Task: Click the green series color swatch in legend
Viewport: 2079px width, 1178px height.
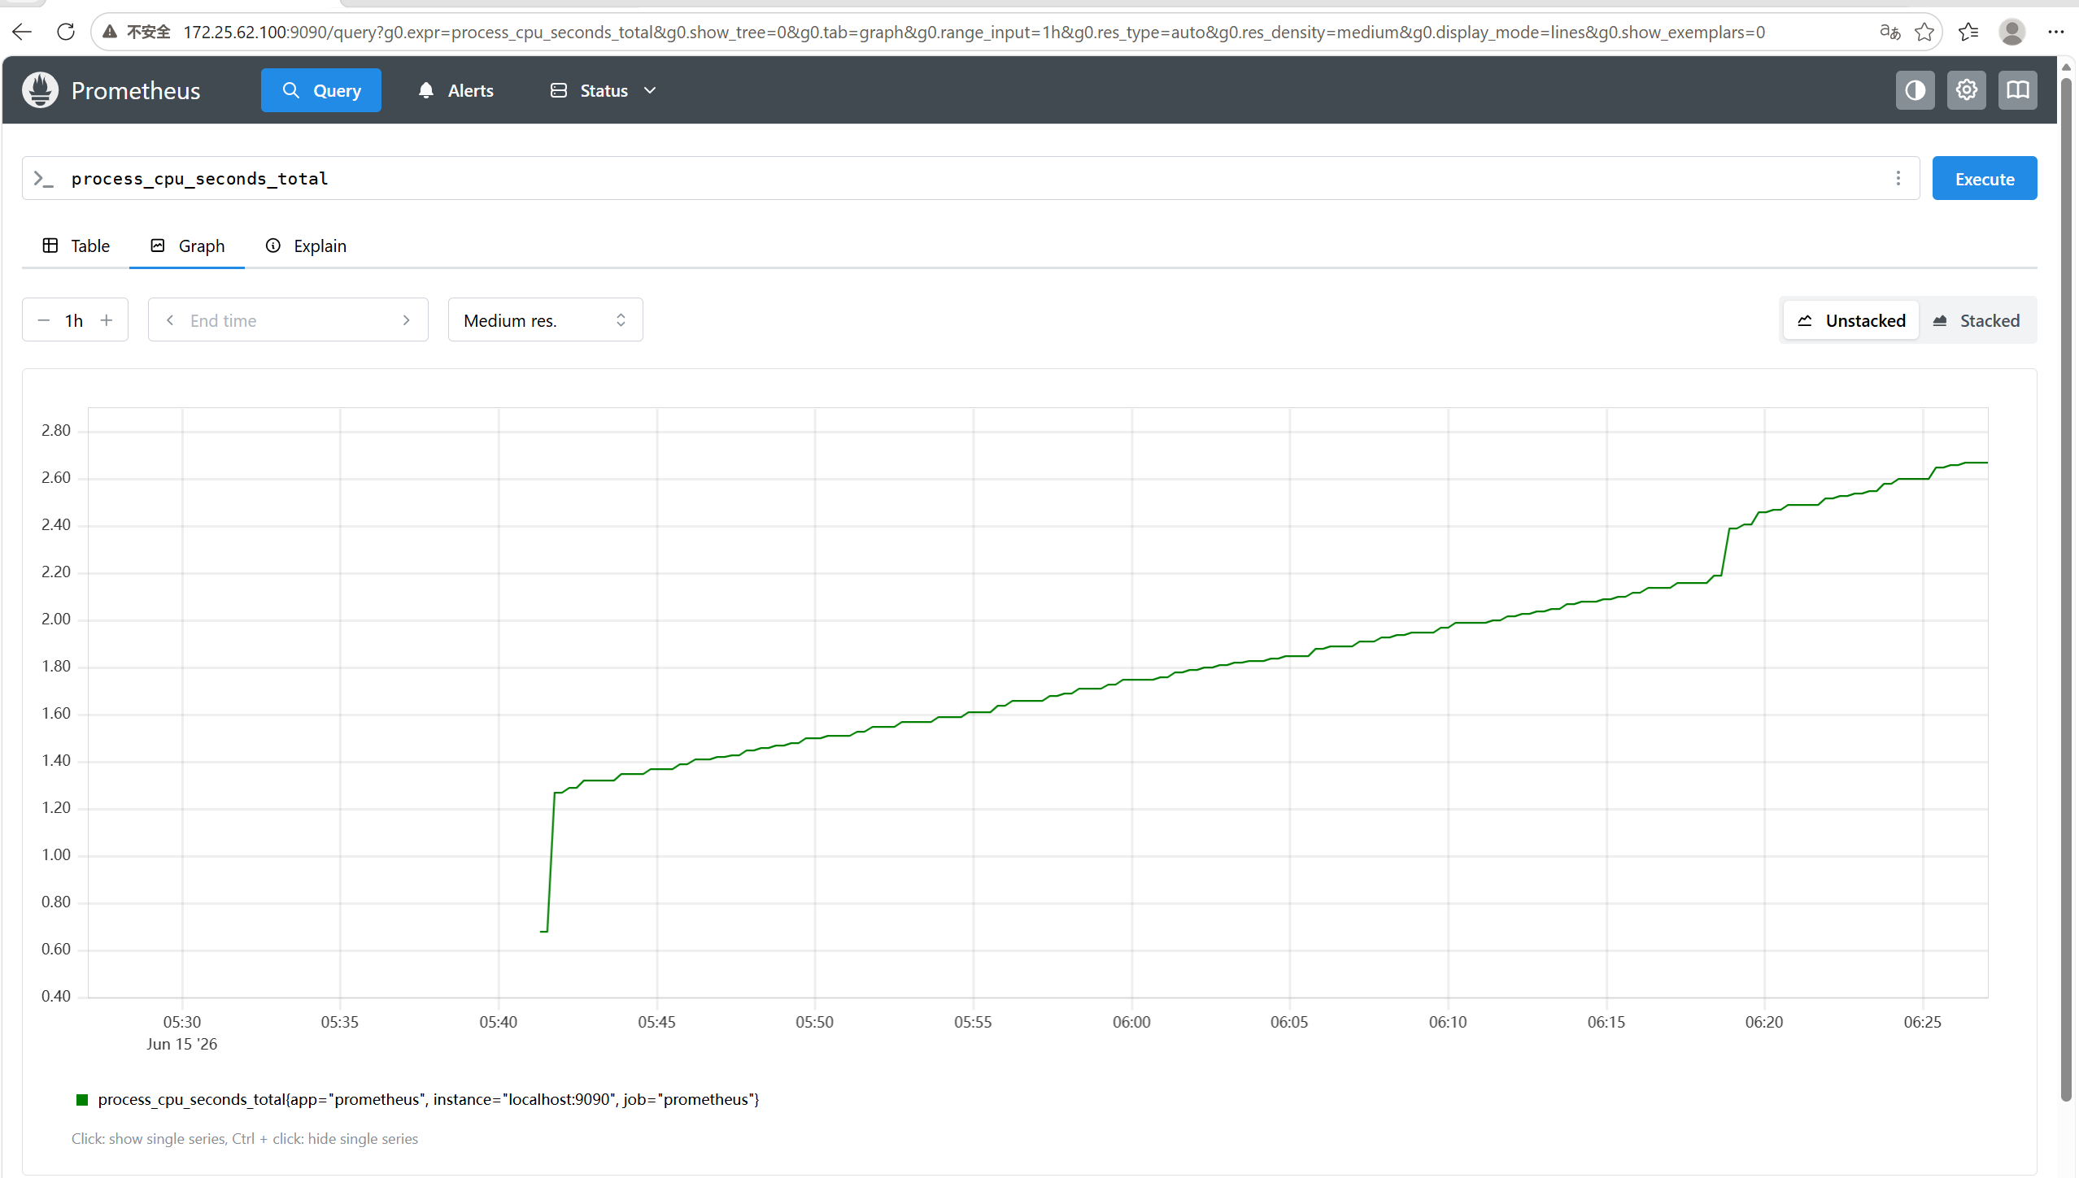Action: [81, 1100]
